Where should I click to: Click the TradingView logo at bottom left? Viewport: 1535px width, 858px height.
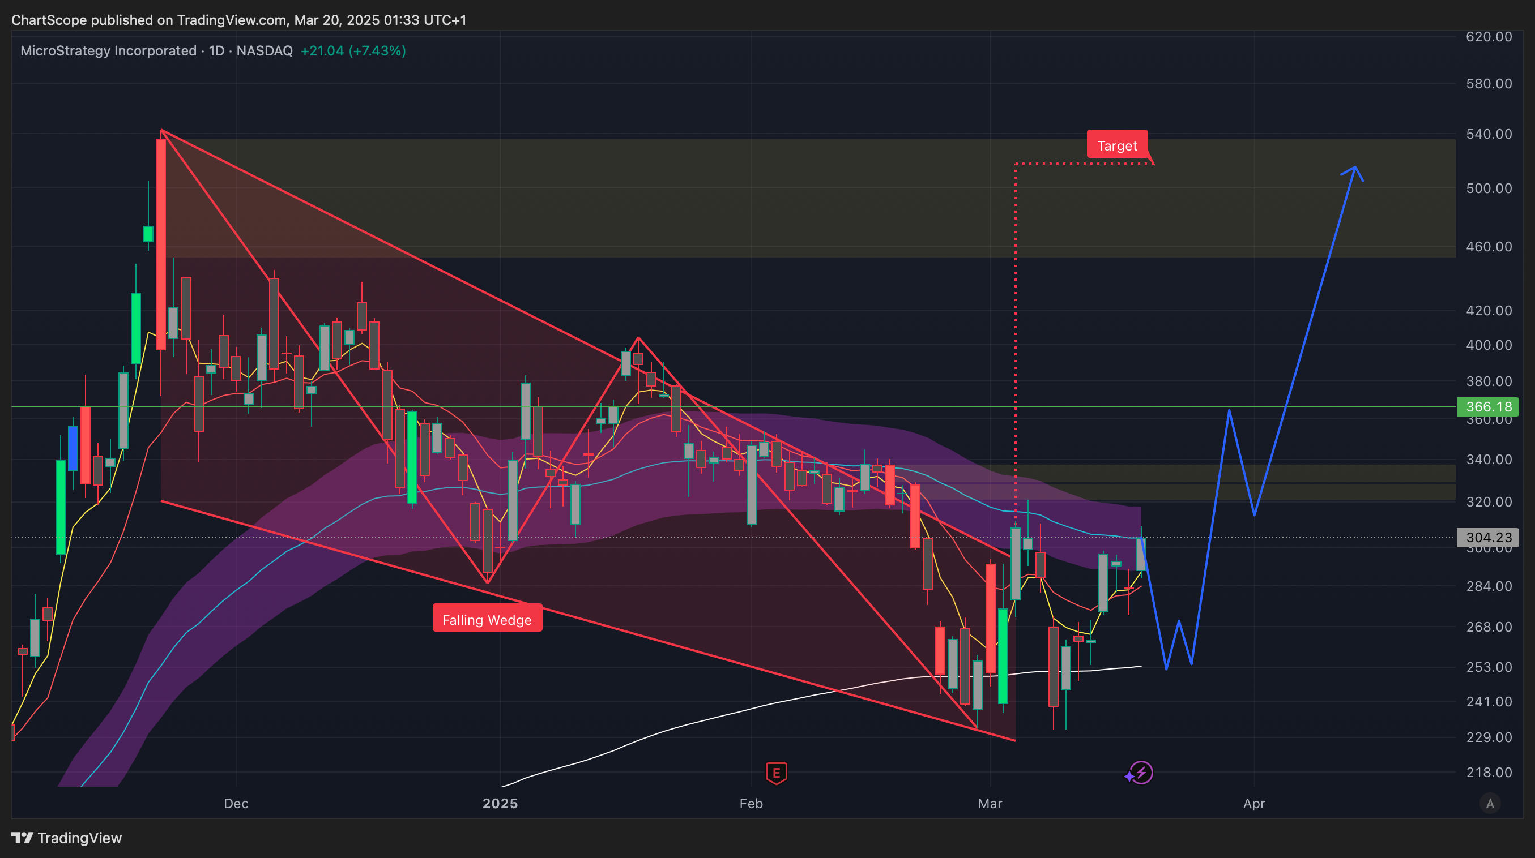point(66,838)
